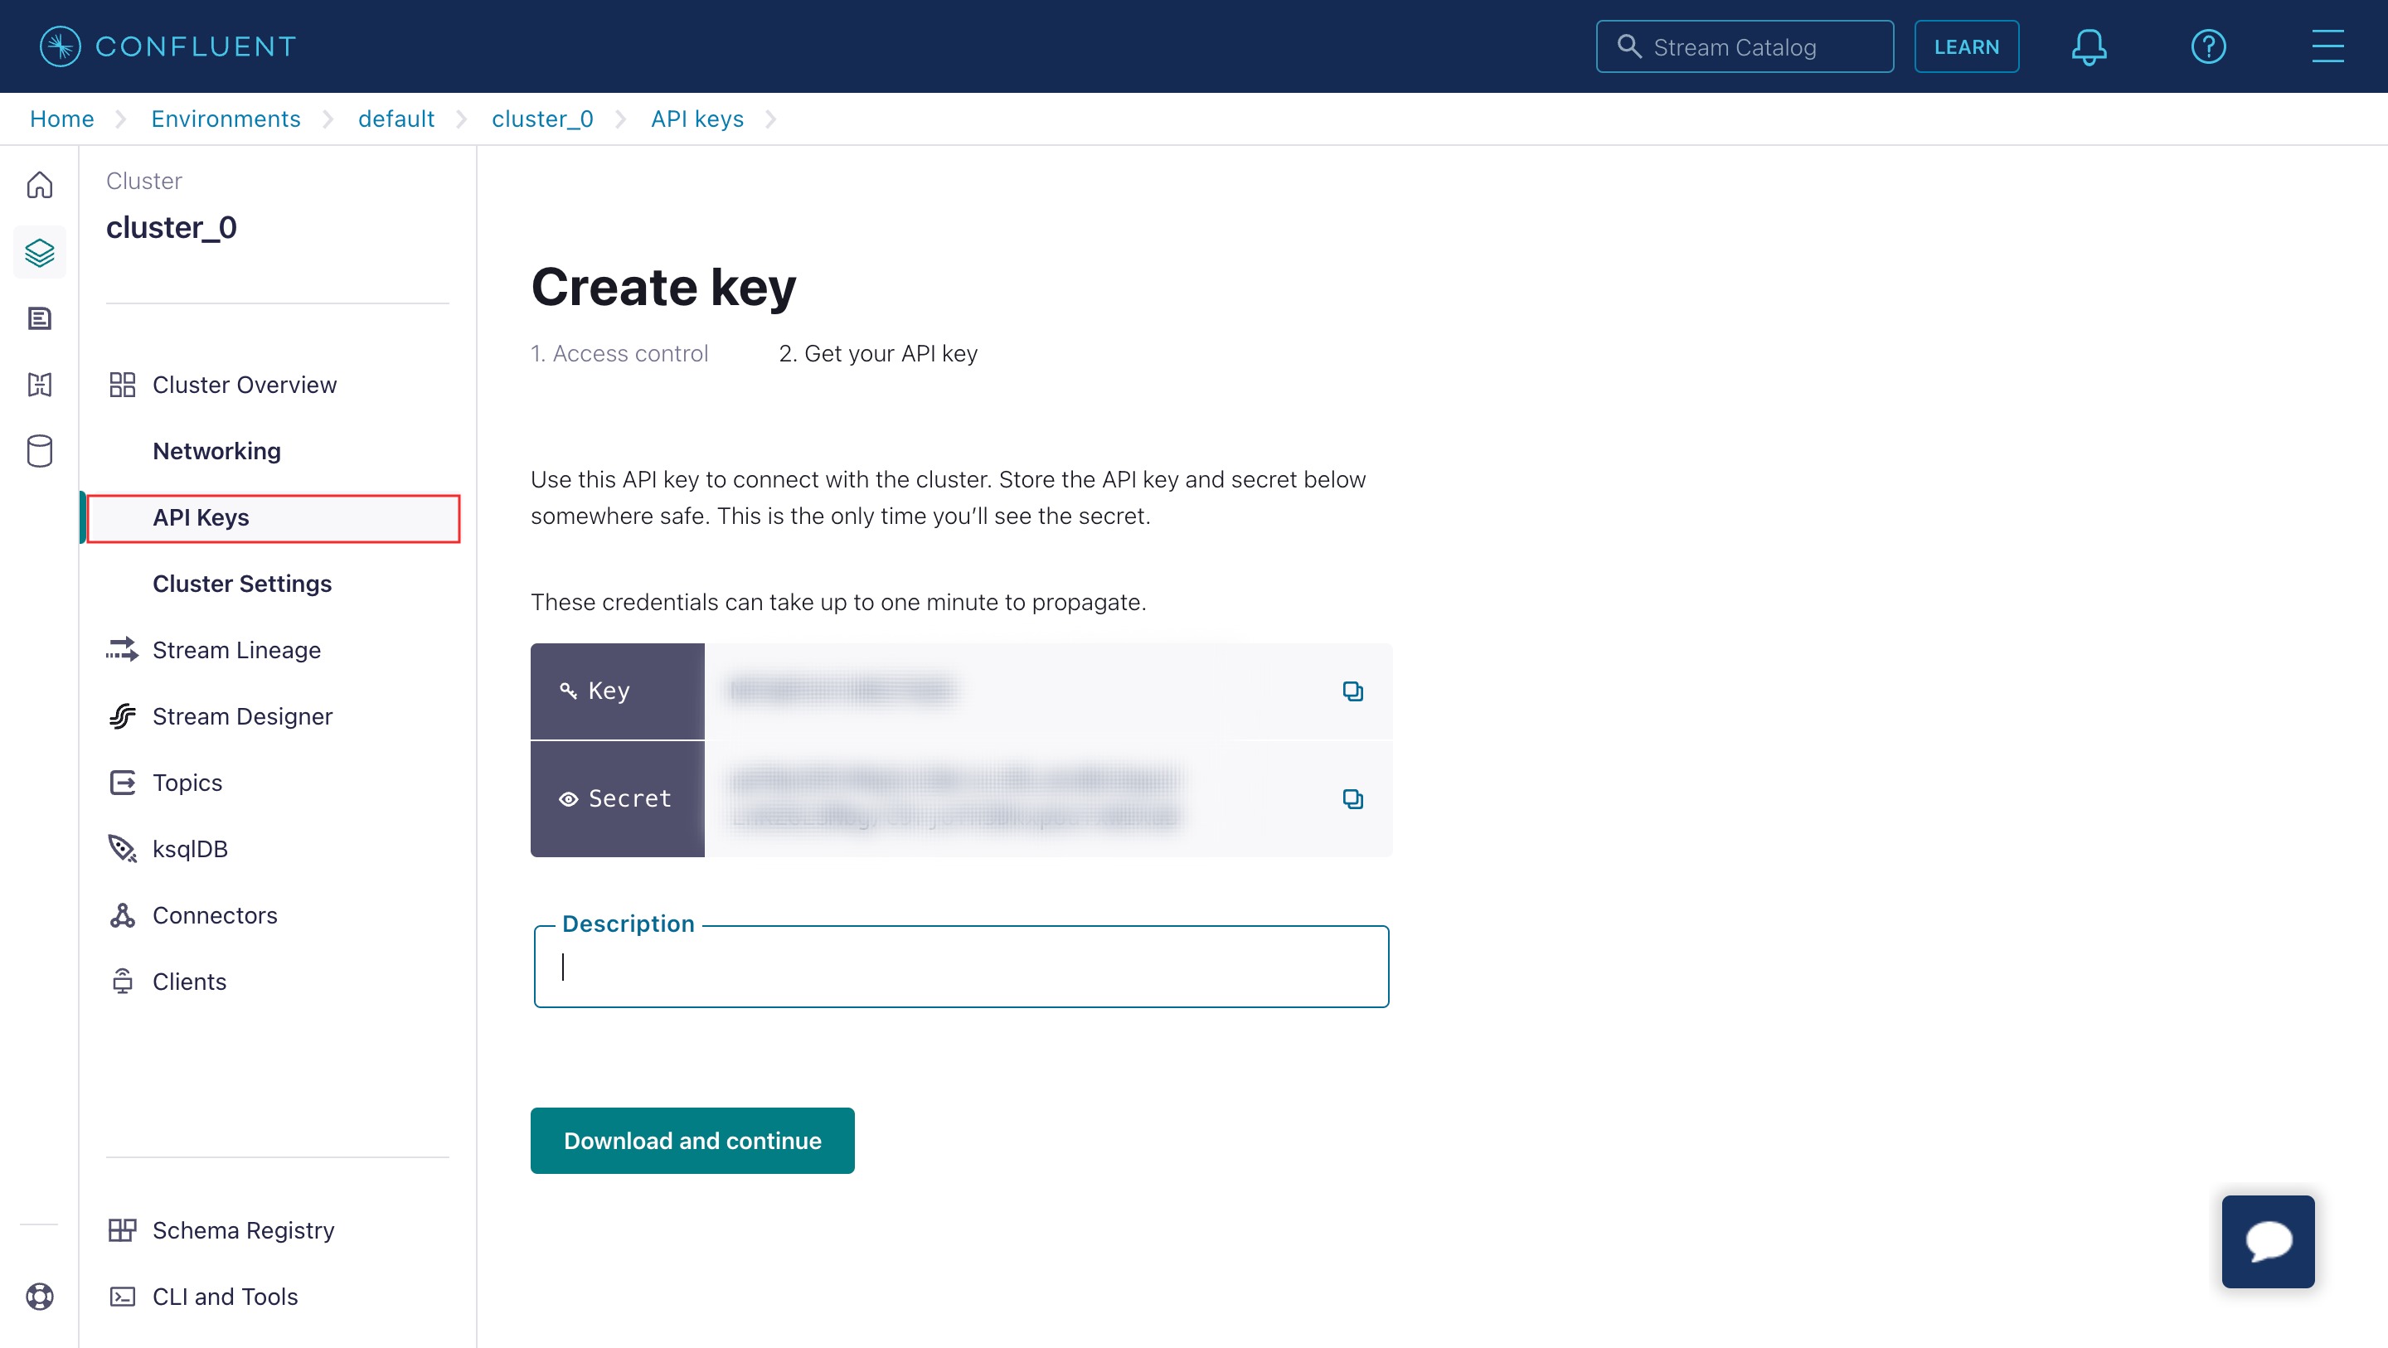This screenshot has height=1348, width=2388.
Task: Click the Cluster Overview grid icon
Action: [x=123, y=385]
